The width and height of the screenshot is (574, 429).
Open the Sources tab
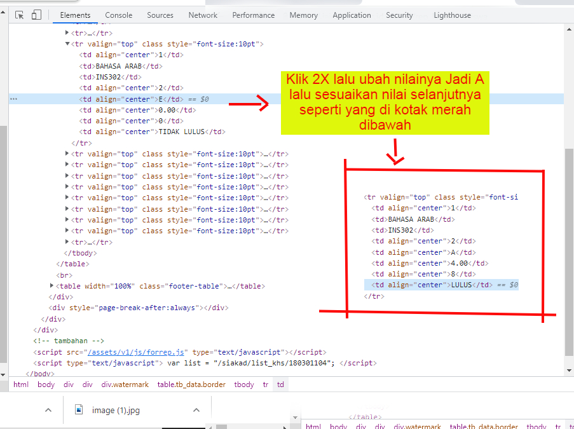click(160, 15)
